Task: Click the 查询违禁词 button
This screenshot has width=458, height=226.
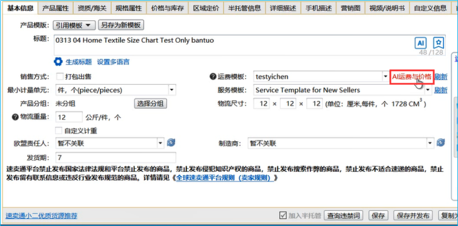Action: point(344,216)
